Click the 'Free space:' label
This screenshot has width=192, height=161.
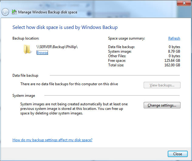(117, 60)
